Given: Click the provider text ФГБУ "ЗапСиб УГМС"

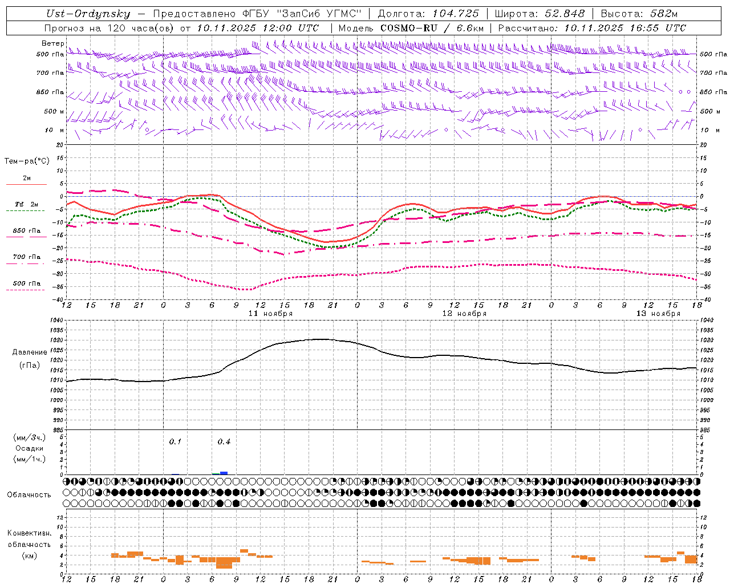Looking at the screenshot, I should point(303,14).
